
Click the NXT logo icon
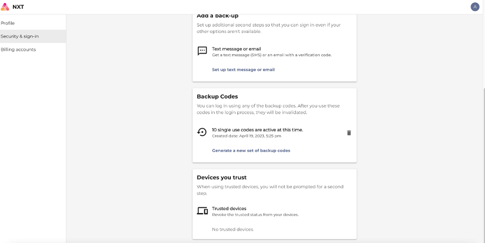(x=5, y=7)
